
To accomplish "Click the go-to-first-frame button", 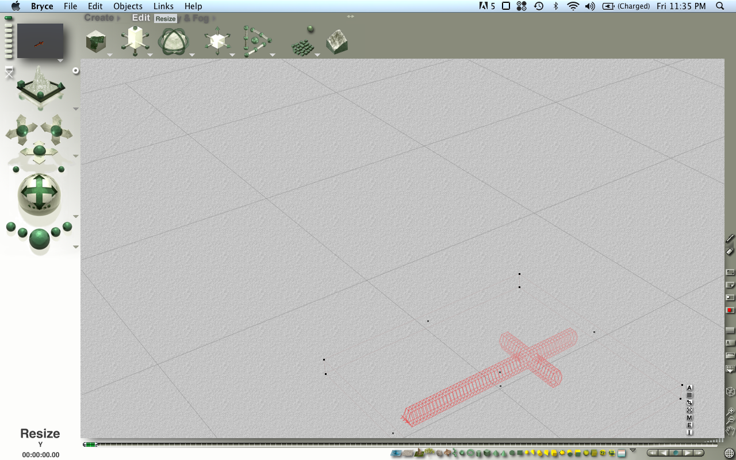I will 653,453.
